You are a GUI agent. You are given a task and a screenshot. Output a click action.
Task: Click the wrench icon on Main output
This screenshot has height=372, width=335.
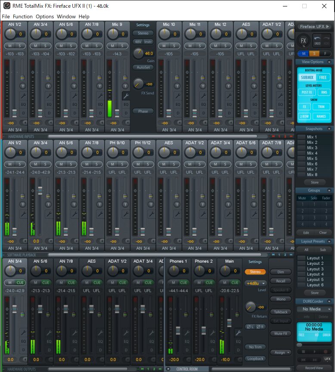pos(239,333)
